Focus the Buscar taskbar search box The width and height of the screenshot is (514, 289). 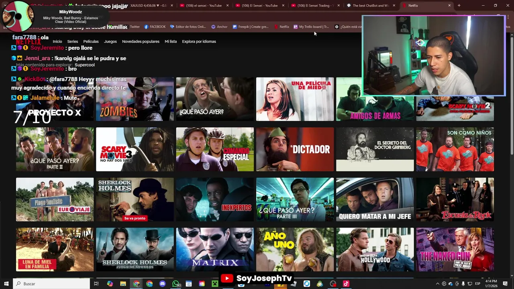coord(51,284)
